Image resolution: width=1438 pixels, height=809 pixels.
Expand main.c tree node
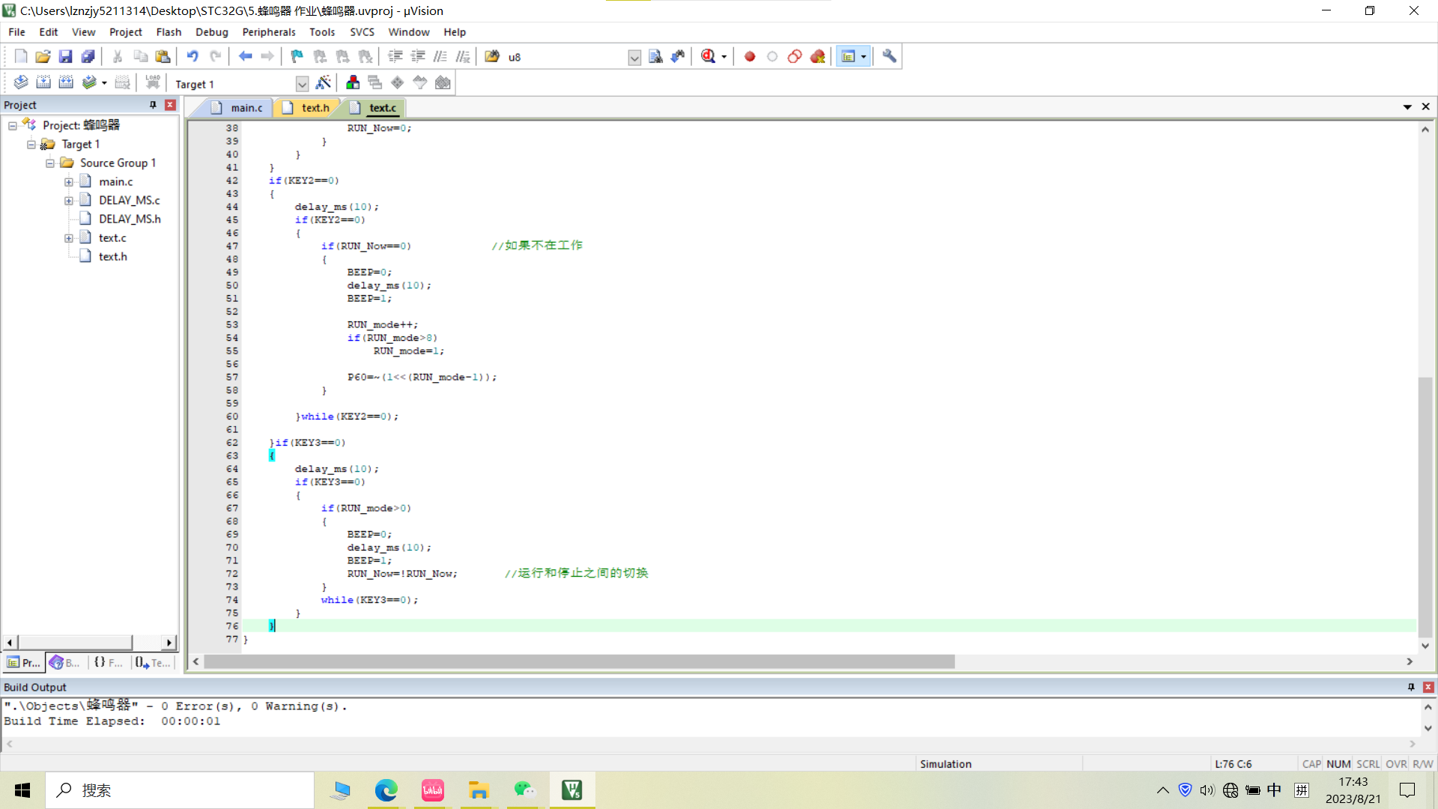(x=69, y=182)
